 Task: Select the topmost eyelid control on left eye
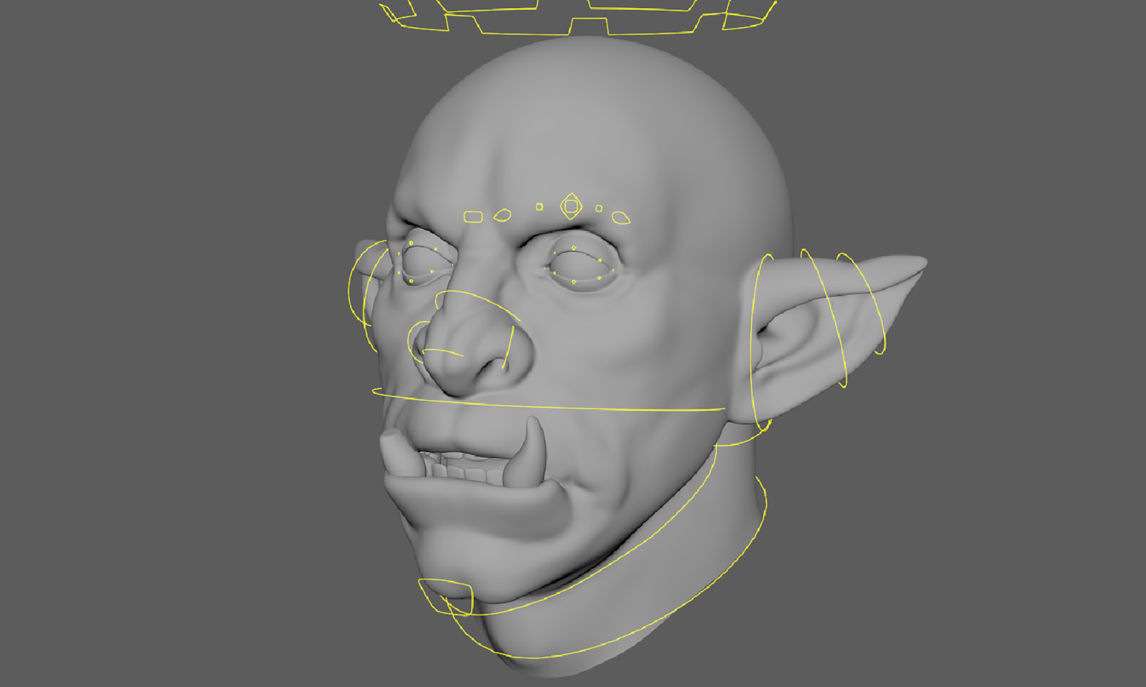tap(411, 243)
